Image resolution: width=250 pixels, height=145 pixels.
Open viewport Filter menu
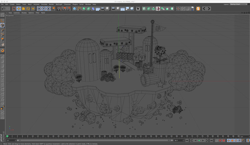pyautogui.click(x=37, y=13)
